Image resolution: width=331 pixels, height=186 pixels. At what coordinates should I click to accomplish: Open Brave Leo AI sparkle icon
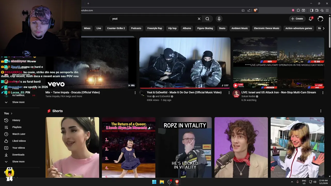click(322, 10)
